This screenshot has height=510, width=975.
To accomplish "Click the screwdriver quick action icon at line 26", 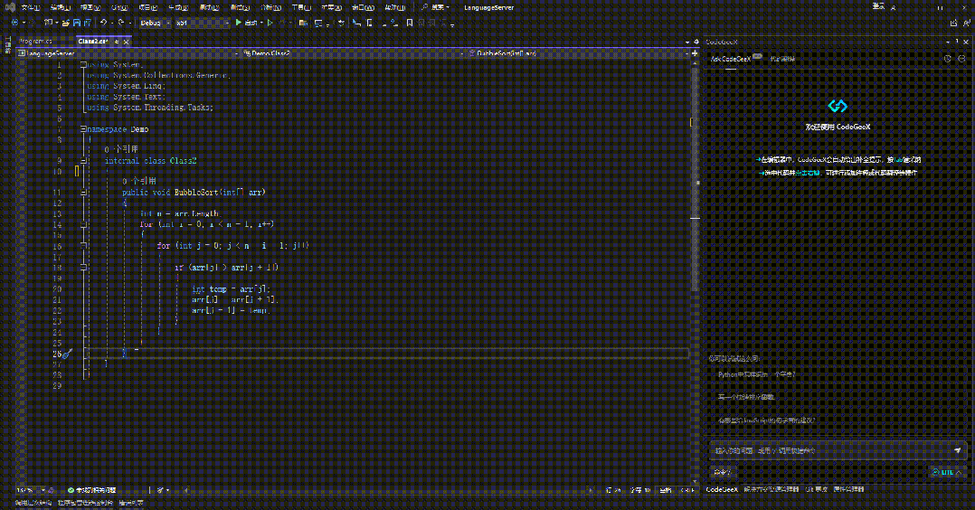I will point(67,354).
